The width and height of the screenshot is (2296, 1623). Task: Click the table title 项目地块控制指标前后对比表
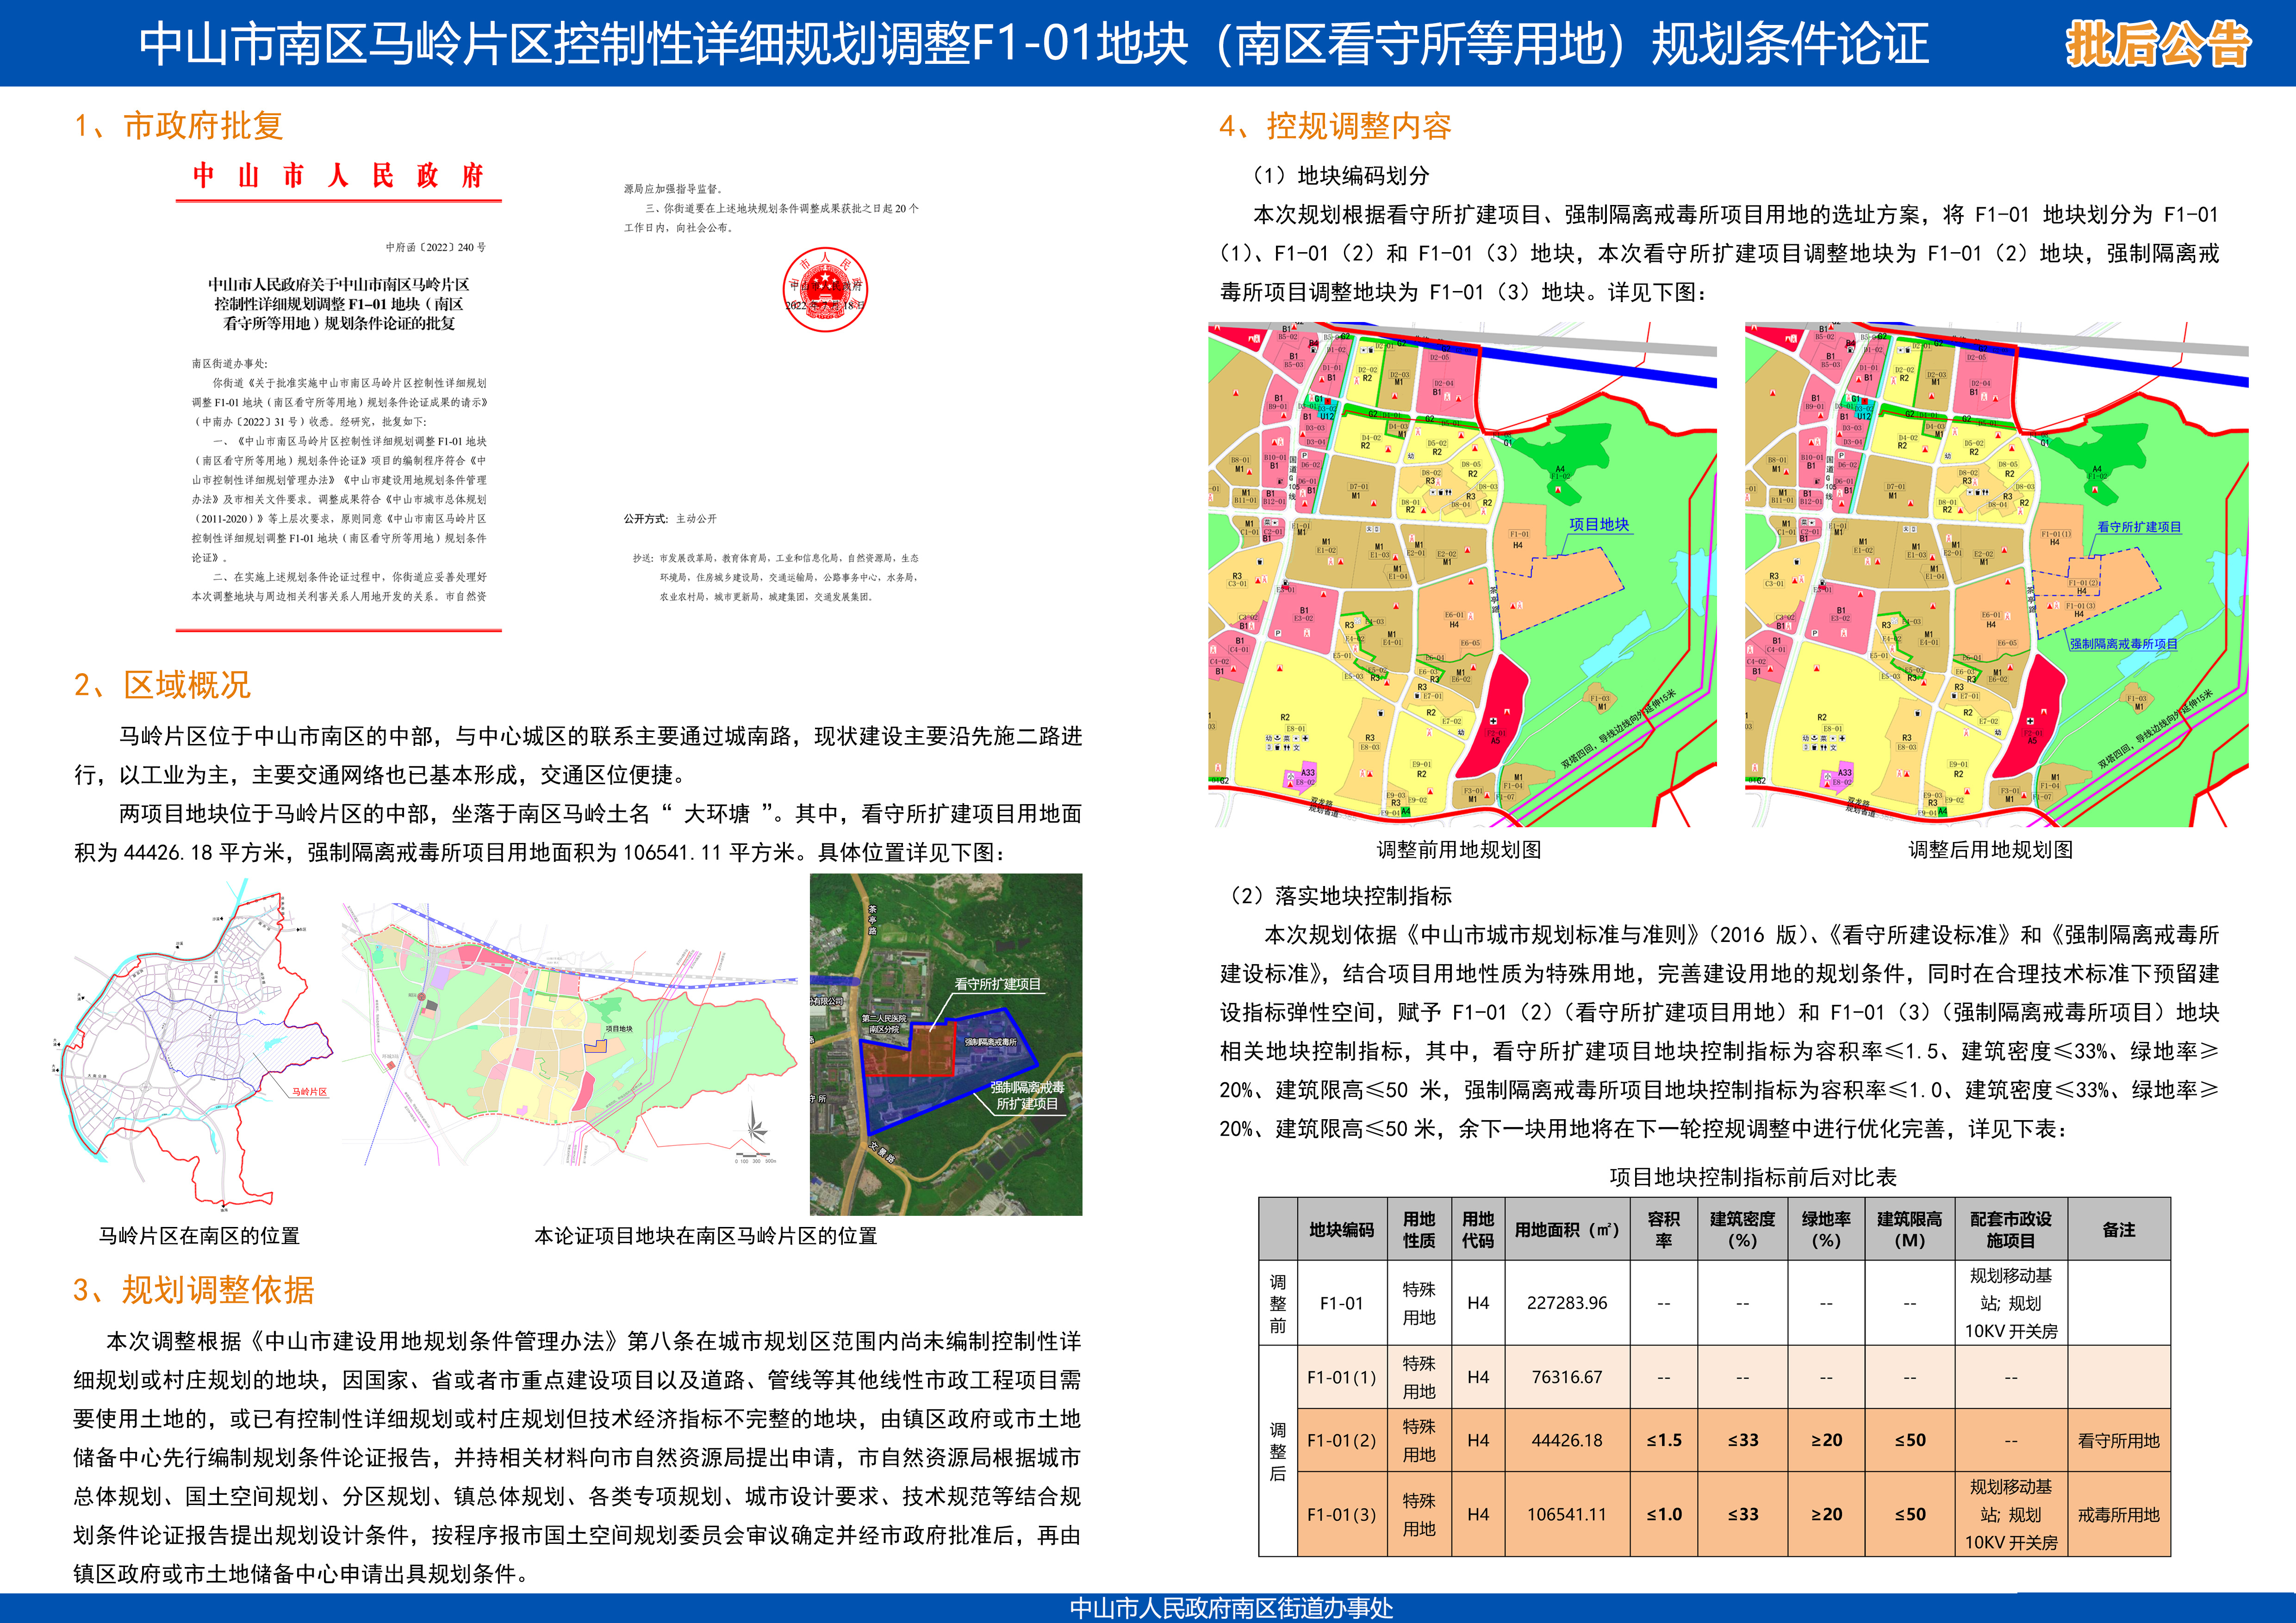[x=1753, y=1177]
